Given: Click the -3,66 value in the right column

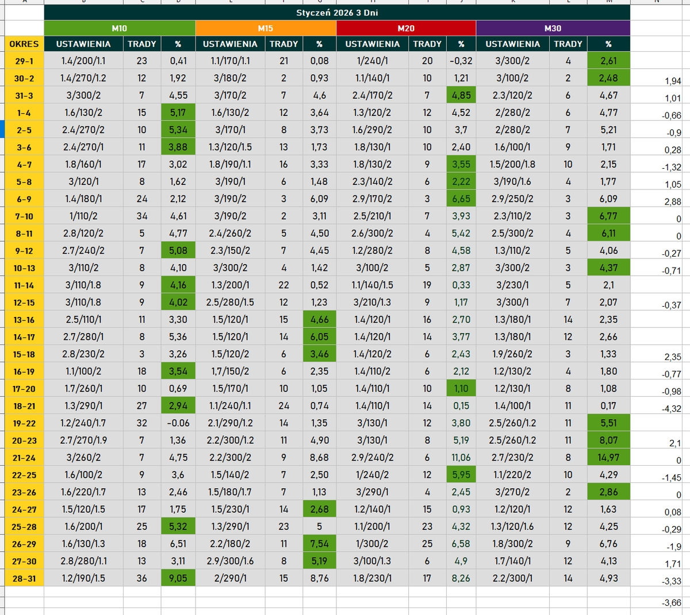Looking at the screenshot, I should pyautogui.click(x=672, y=603).
